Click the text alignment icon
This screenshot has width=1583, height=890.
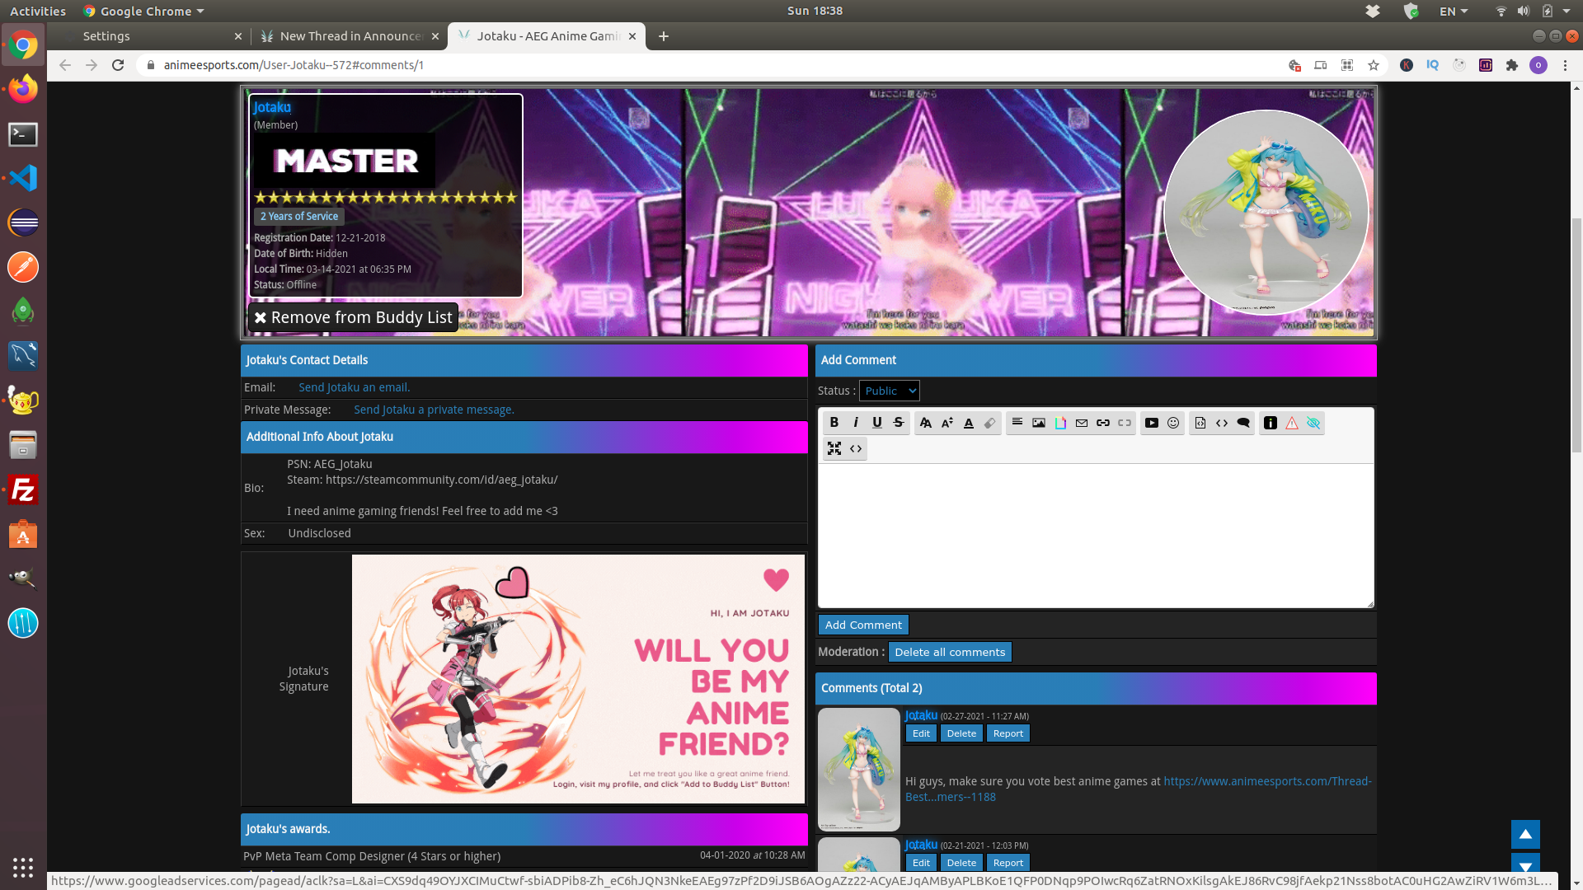[1017, 423]
